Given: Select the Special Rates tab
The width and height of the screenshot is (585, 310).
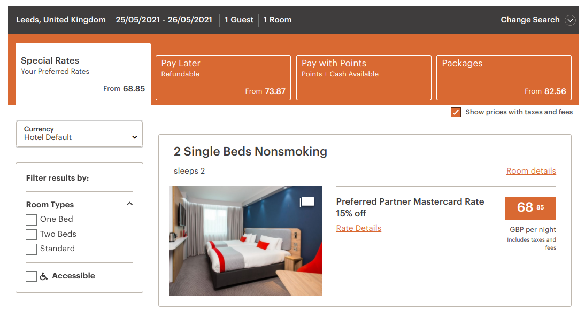Looking at the screenshot, I should click(x=83, y=74).
